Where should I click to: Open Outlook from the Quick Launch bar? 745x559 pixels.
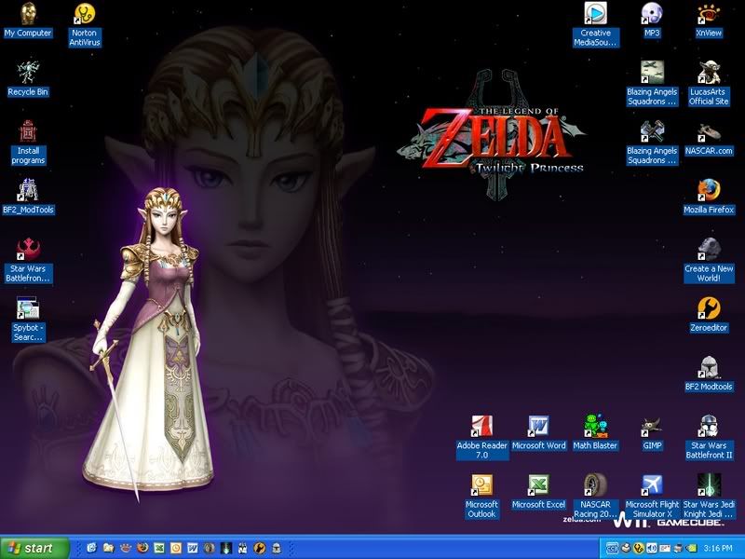tap(176, 548)
